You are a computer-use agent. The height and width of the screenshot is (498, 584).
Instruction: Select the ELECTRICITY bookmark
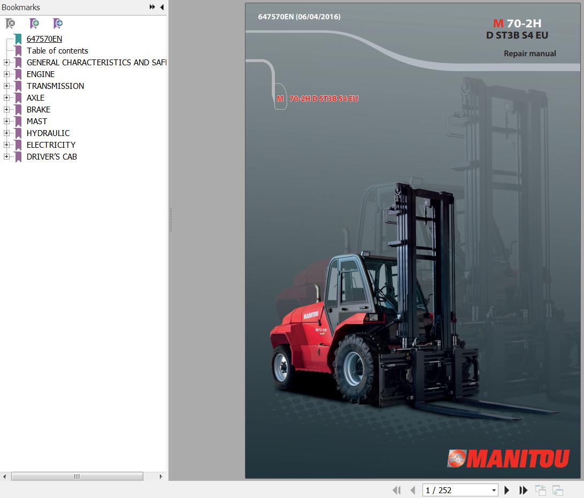pyautogui.click(x=51, y=145)
